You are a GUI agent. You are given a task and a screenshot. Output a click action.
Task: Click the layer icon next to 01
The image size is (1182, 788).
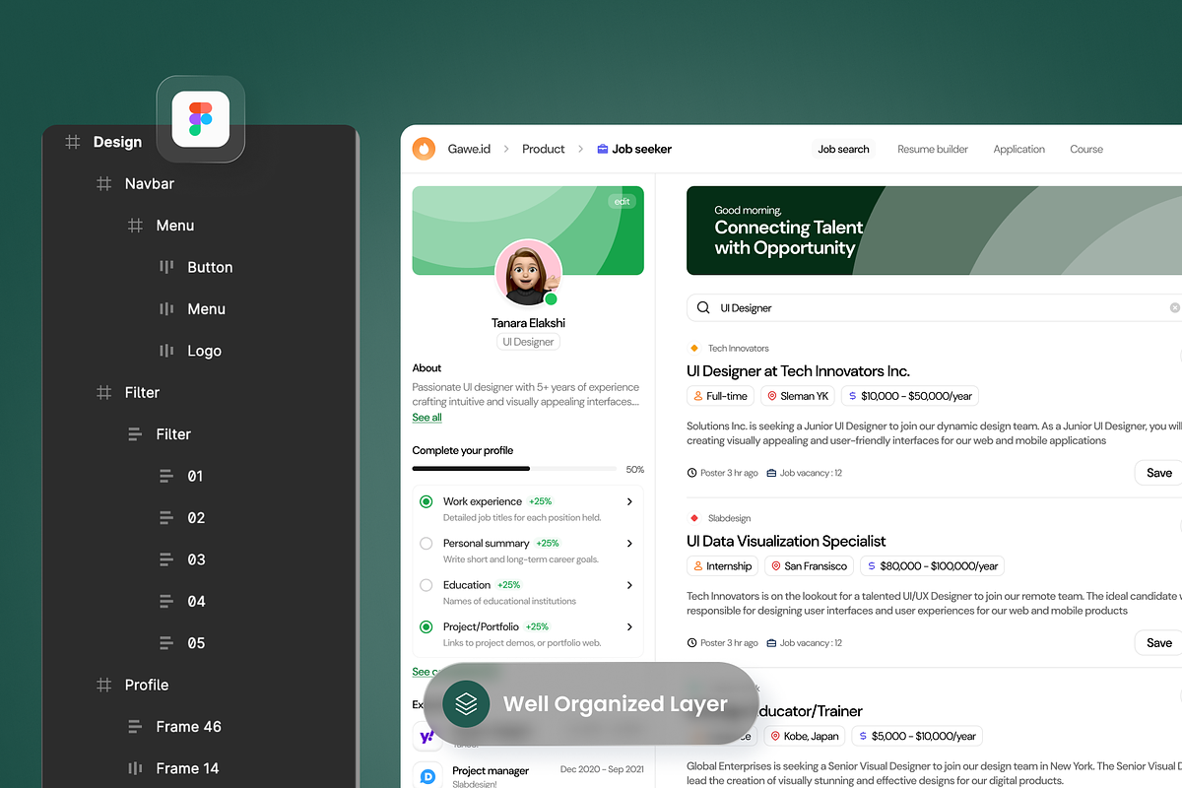(x=166, y=476)
